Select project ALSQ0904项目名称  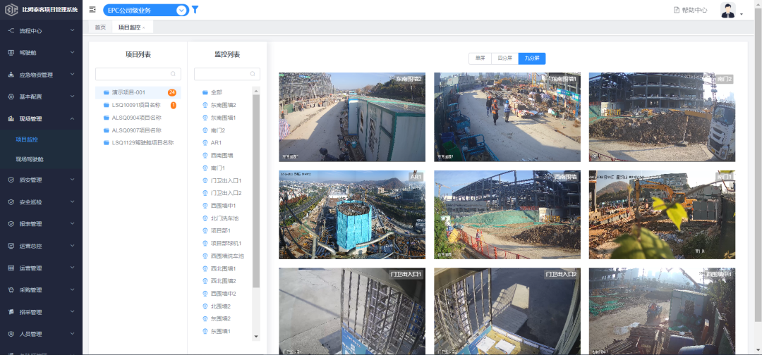138,118
